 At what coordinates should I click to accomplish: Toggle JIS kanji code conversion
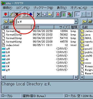83,14
